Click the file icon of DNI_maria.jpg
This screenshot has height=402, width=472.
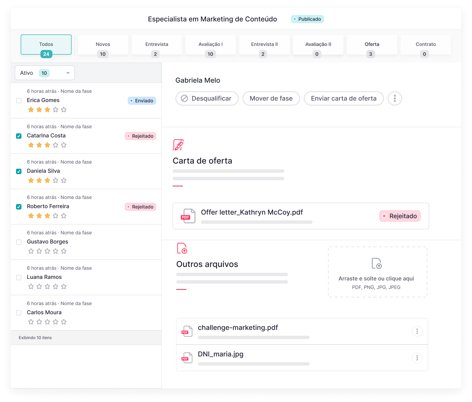click(x=187, y=358)
